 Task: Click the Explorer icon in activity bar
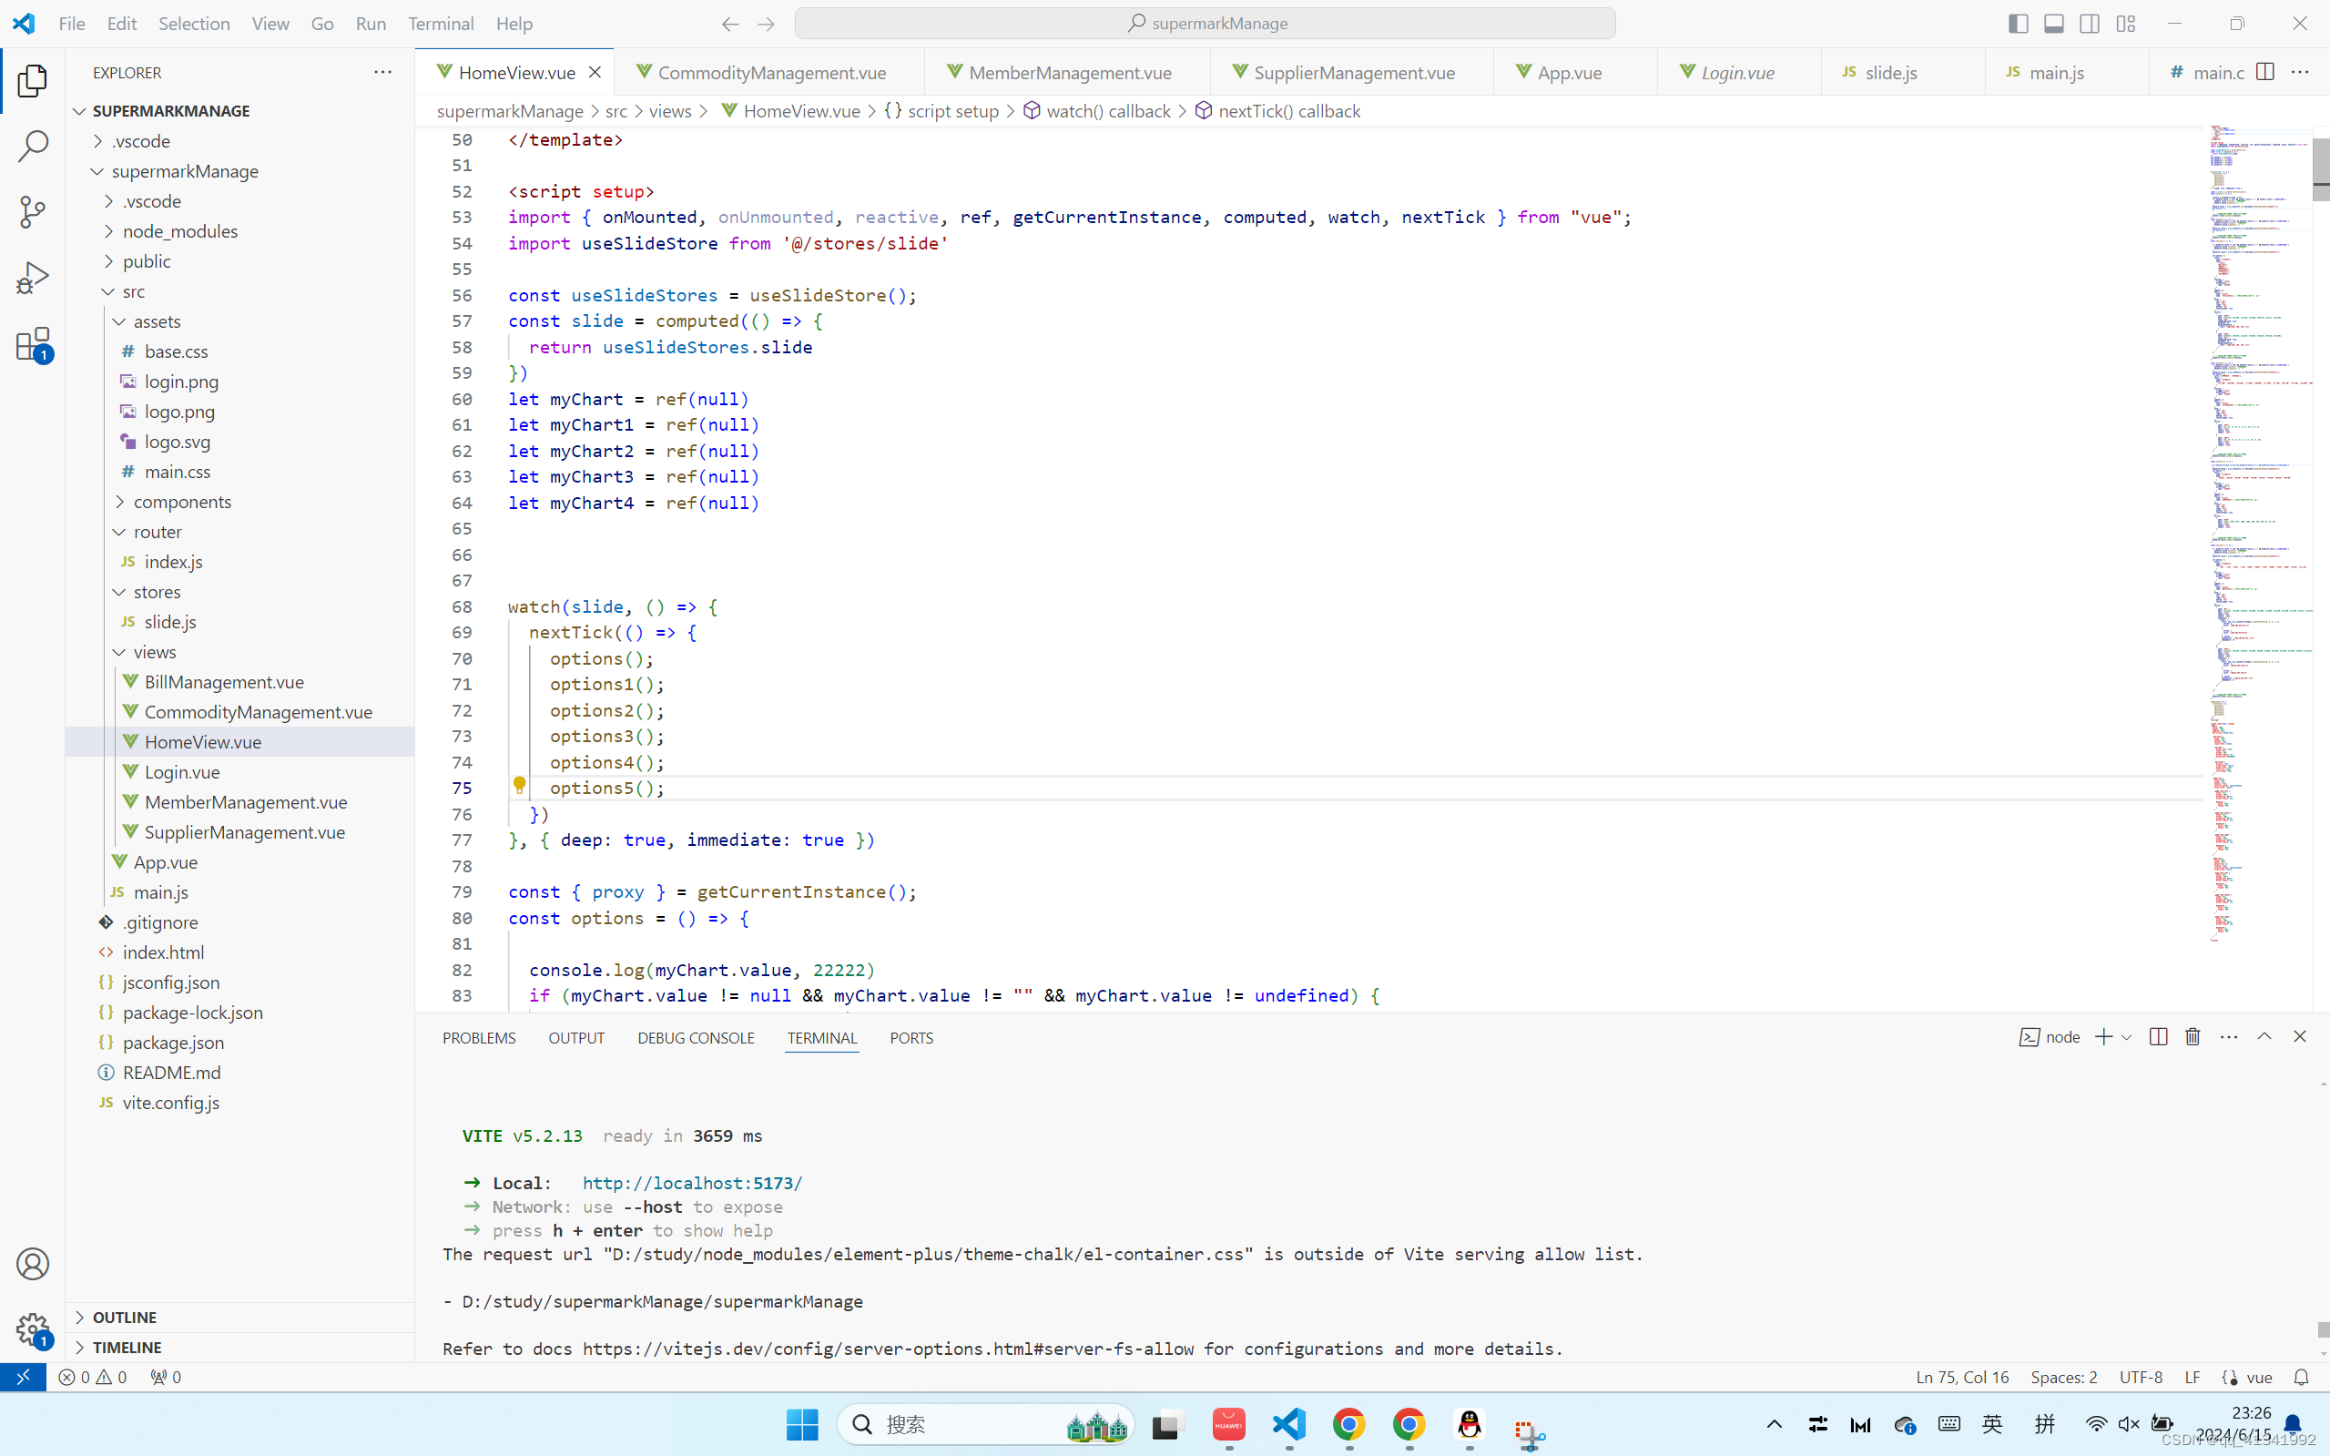pyautogui.click(x=34, y=80)
